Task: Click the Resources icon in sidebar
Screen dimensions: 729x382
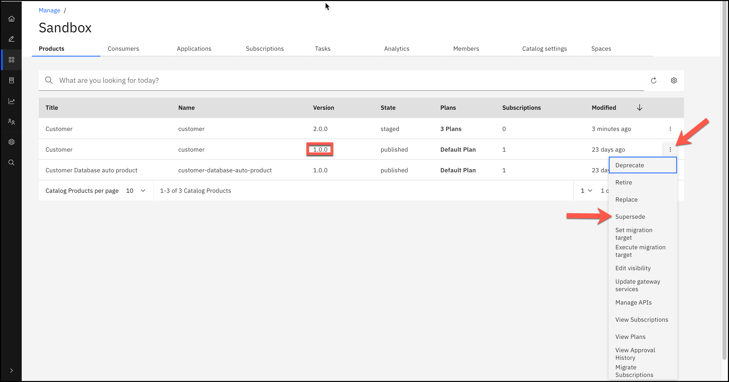Action: coord(11,80)
